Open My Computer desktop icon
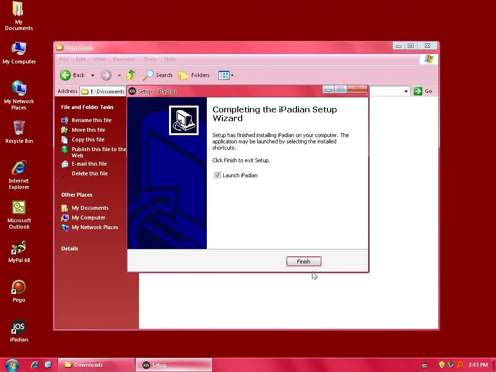Image resolution: width=496 pixels, height=372 pixels. click(x=19, y=53)
